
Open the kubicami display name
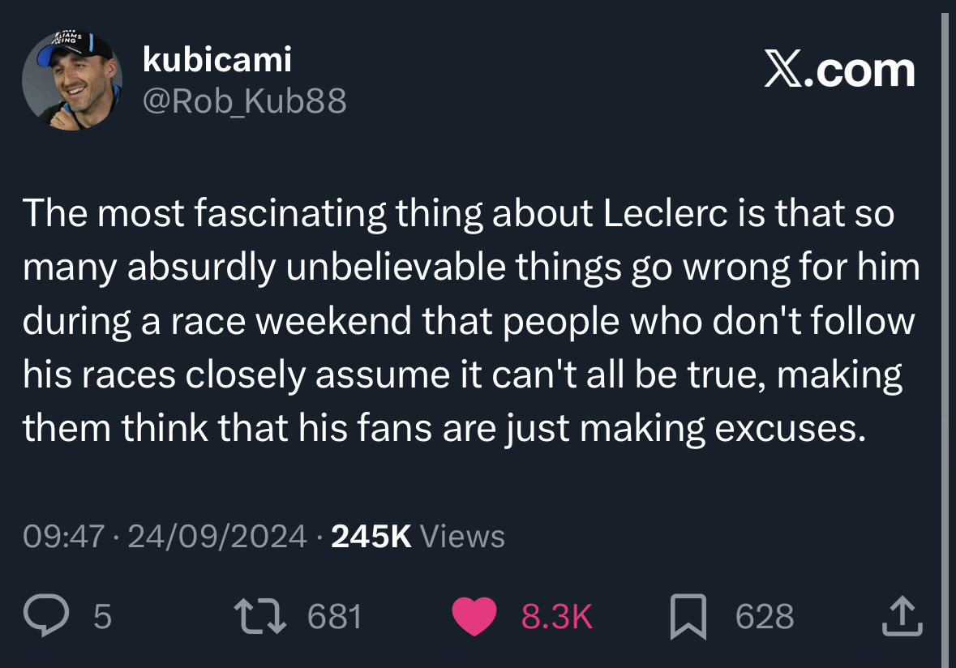coord(217,59)
